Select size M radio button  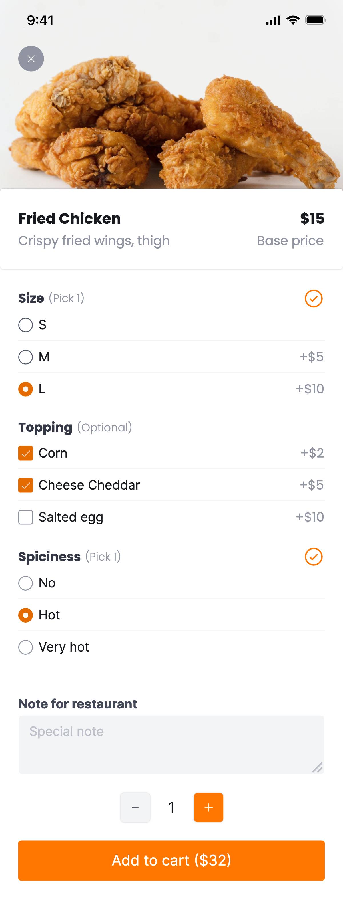tap(25, 357)
